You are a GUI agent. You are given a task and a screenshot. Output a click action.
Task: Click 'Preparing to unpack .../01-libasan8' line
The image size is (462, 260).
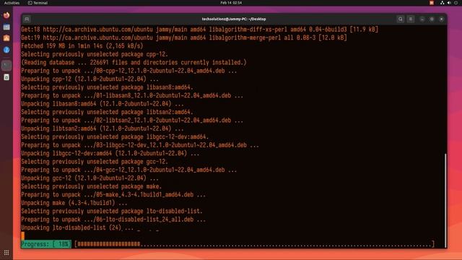pos(132,95)
